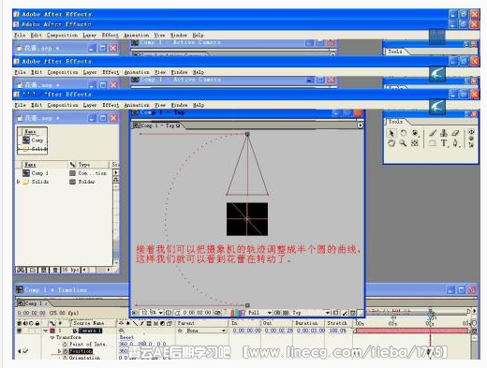This screenshot has width=487, height=368.
Task: Select the Clone Stamp tool
Action: coord(444,133)
